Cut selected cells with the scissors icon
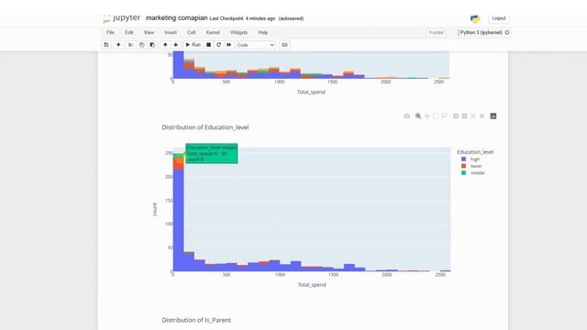The width and height of the screenshot is (587, 330). (130, 45)
